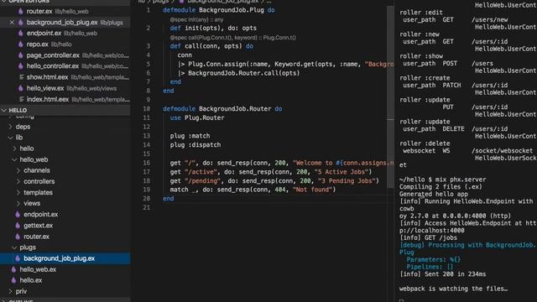Click the Elixir icon beside hello.ex
The height and width of the screenshot is (302, 537).
[13, 280]
